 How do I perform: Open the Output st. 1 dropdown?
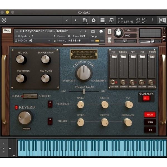tap(33, 36)
